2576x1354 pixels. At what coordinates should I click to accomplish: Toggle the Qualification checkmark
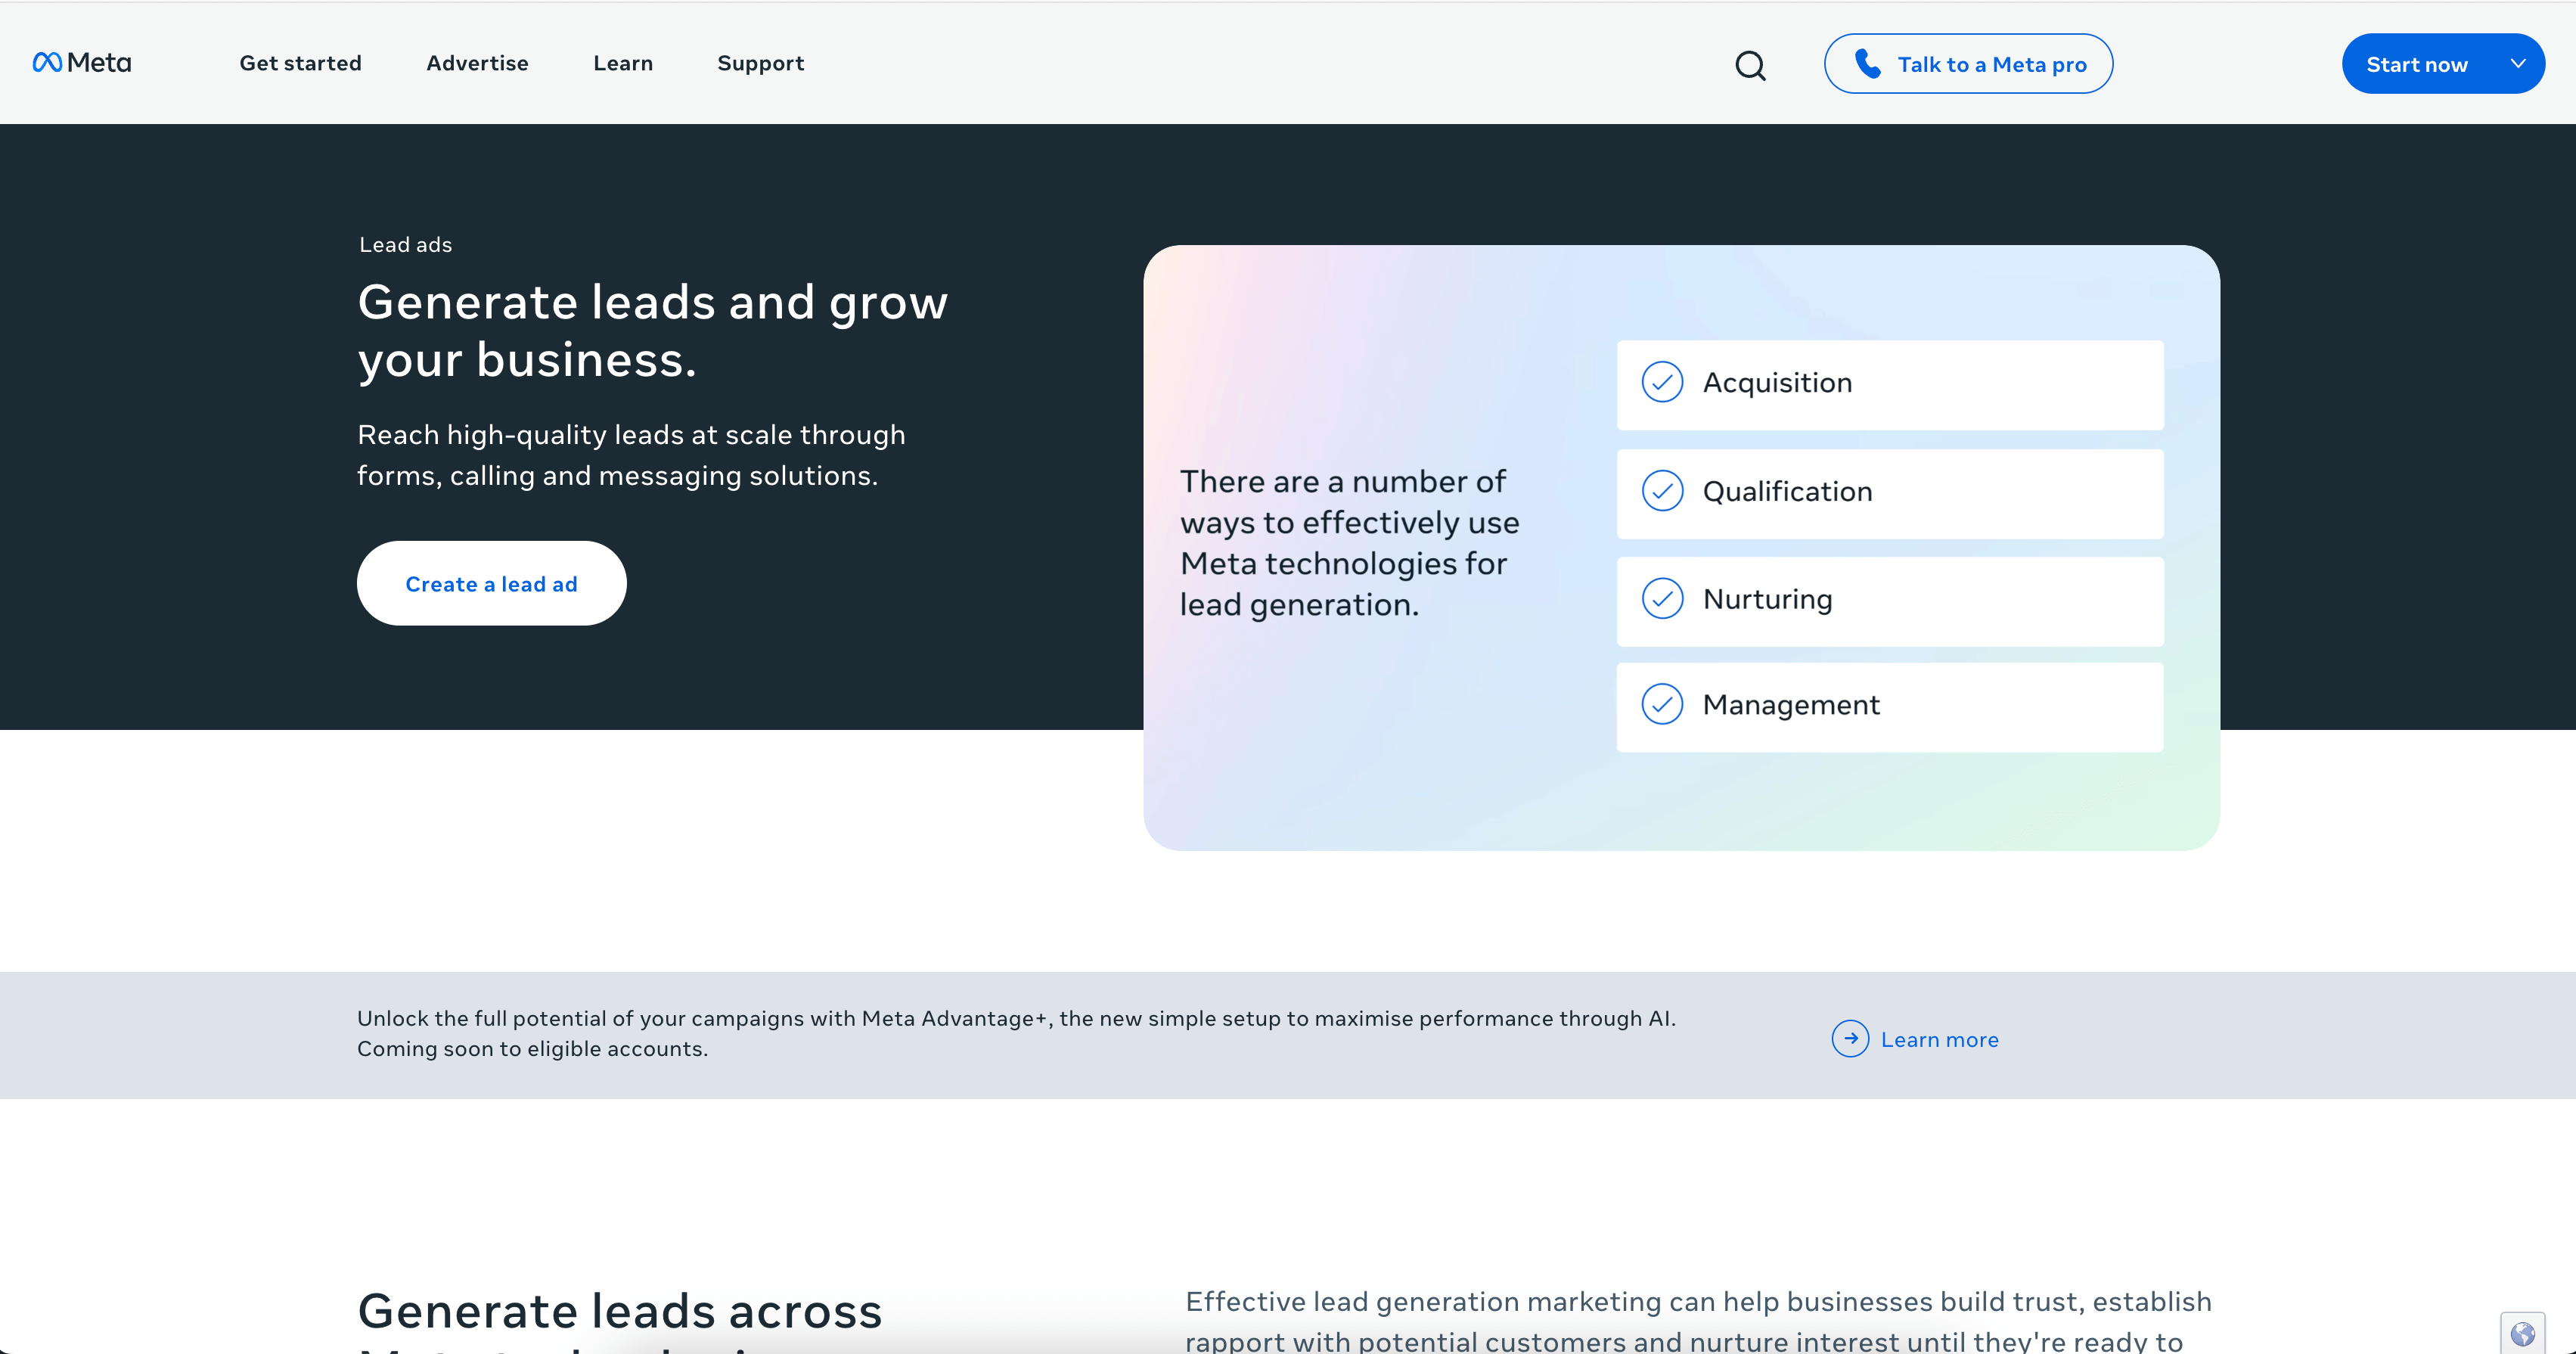[1662, 491]
